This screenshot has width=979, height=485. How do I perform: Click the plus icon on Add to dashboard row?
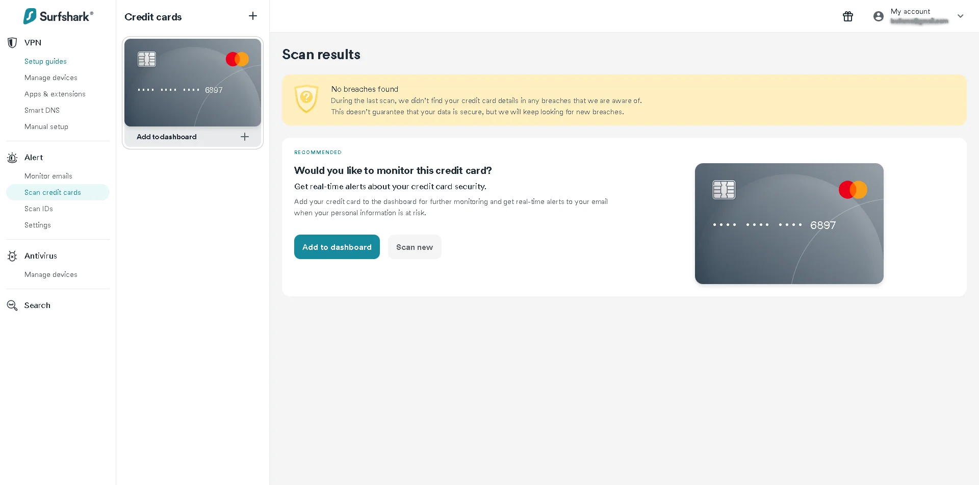coord(245,137)
